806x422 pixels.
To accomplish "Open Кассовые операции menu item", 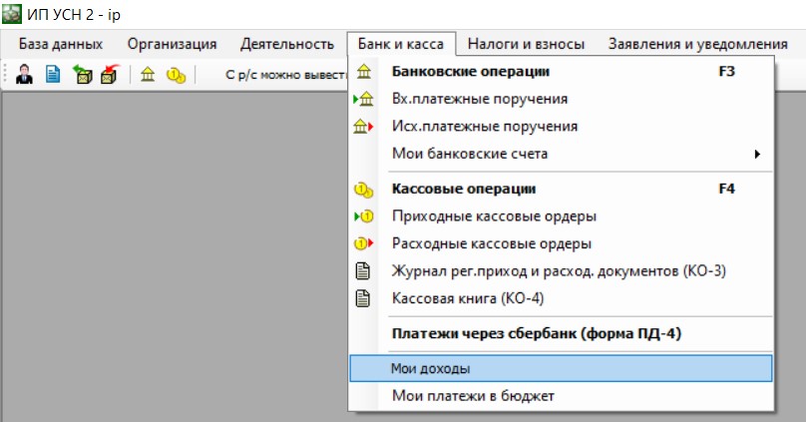I will 561,189.
